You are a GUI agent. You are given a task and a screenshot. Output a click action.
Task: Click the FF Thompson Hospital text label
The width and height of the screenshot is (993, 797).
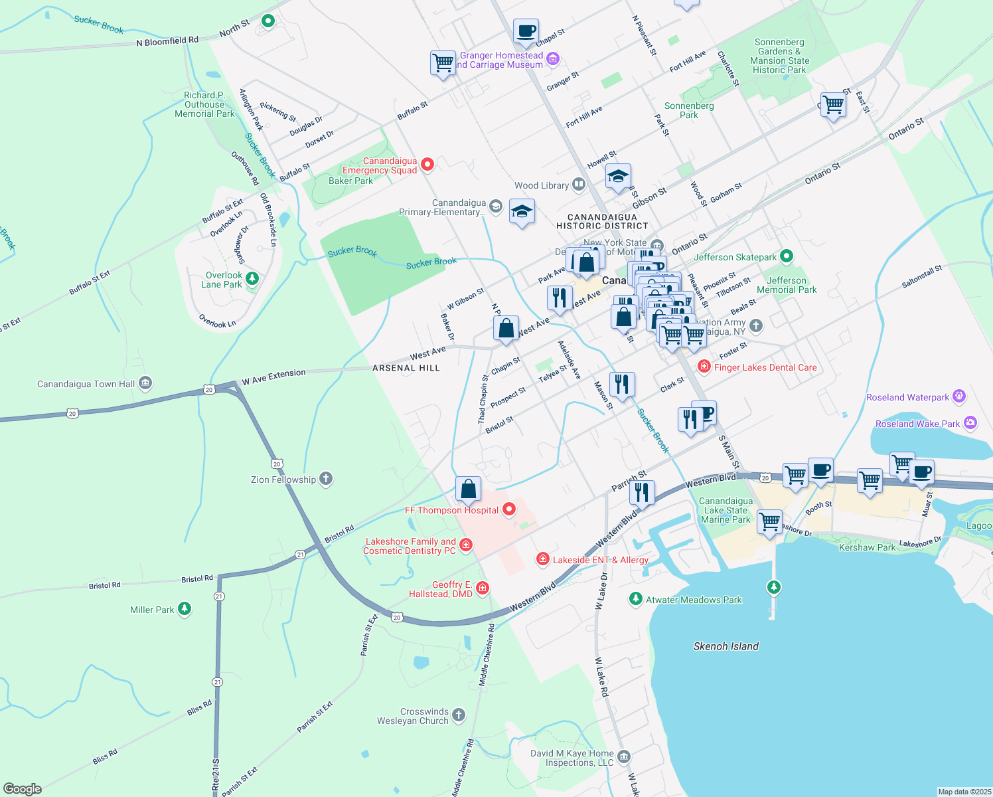(x=451, y=510)
